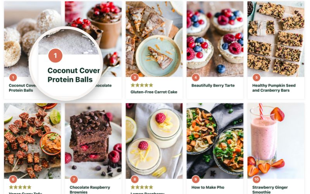This screenshot has height=194, width=310.
Task: Click the number 7 badge on Raspberry Brownies
Action: (74, 180)
